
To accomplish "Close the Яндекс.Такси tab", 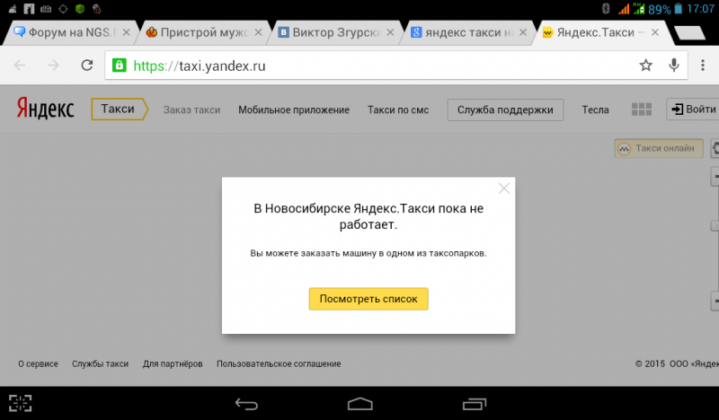I will (x=655, y=32).
